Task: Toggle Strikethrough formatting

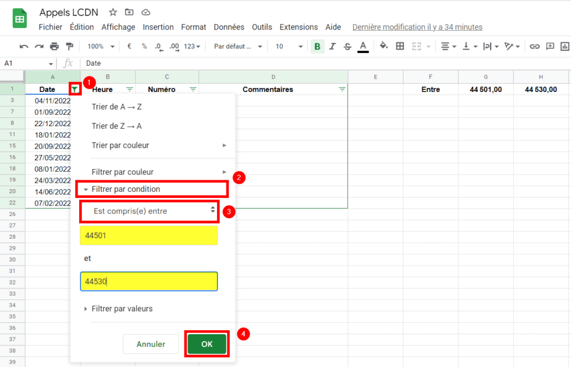Action: (x=347, y=47)
